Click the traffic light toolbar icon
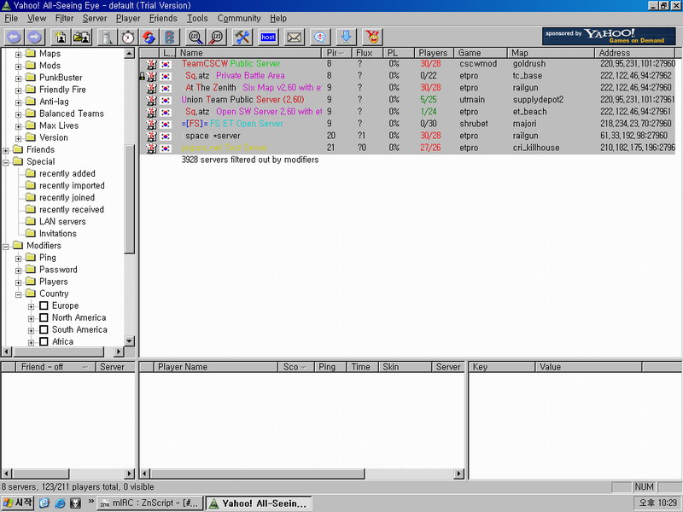The image size is (683, 512). (x=169, y=37)
